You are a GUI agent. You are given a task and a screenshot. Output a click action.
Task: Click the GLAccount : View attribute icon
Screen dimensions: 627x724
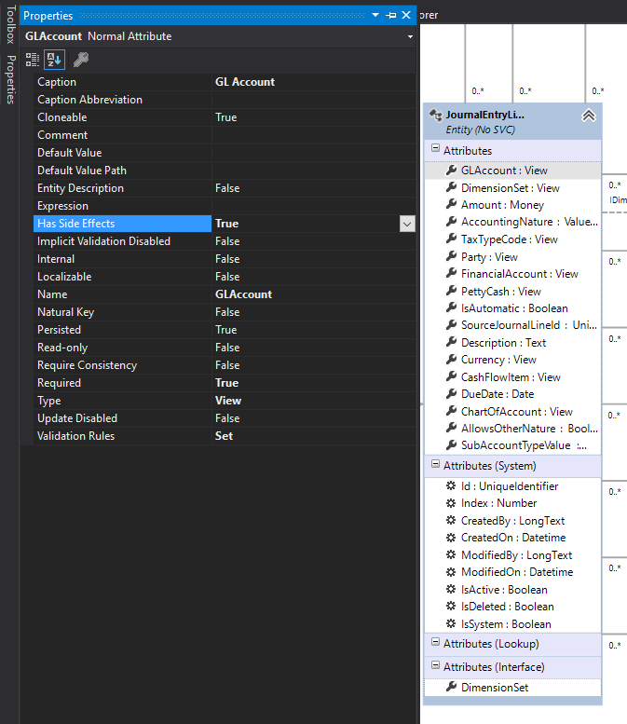coord(451,170)
